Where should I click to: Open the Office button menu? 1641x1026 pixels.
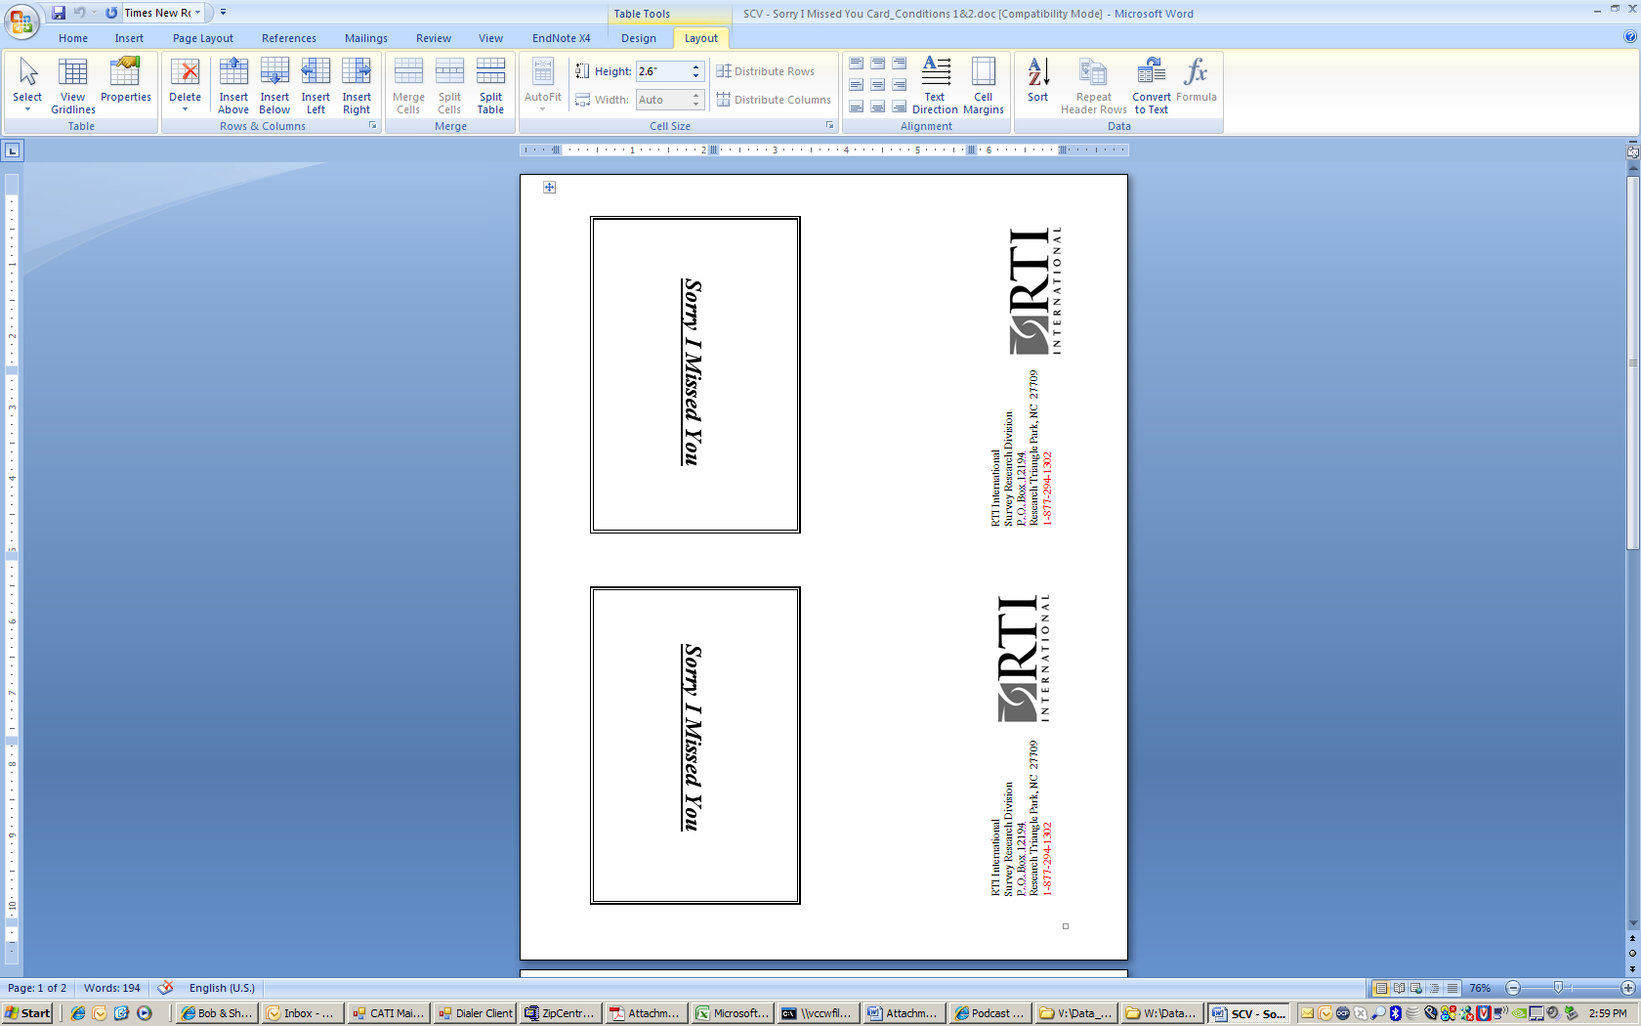pos(21,21)
